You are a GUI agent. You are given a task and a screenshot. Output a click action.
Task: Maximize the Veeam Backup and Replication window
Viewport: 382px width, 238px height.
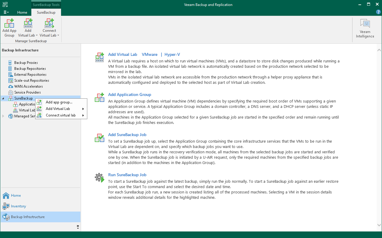369,4
